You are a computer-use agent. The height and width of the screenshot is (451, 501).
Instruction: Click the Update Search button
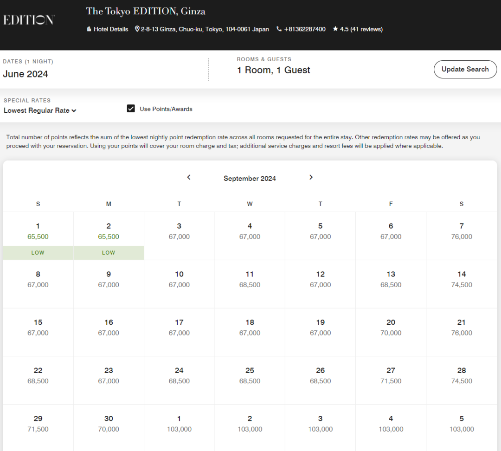[465, 69]
